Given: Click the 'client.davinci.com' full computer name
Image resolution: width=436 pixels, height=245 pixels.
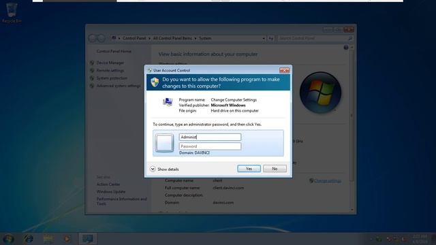Looking at the screenshot, I should click(228, 188).
